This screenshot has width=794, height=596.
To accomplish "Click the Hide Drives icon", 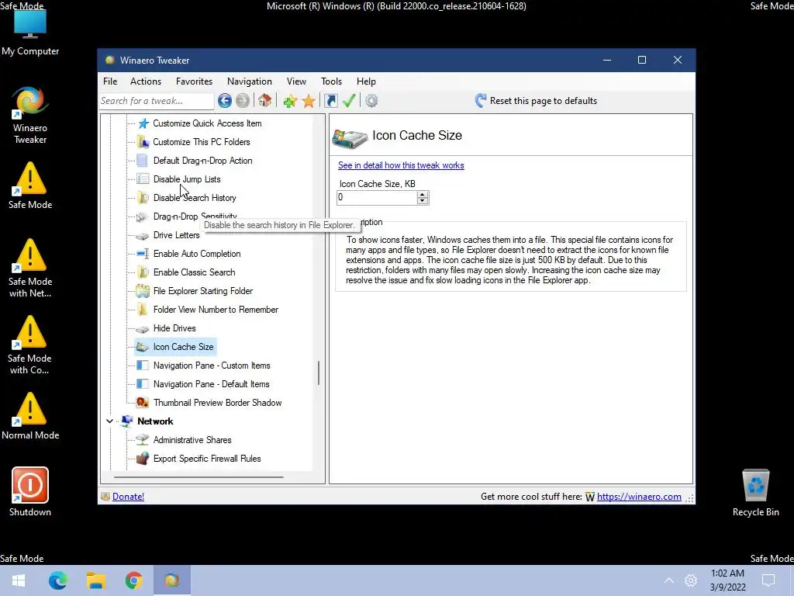I will 143,328.
